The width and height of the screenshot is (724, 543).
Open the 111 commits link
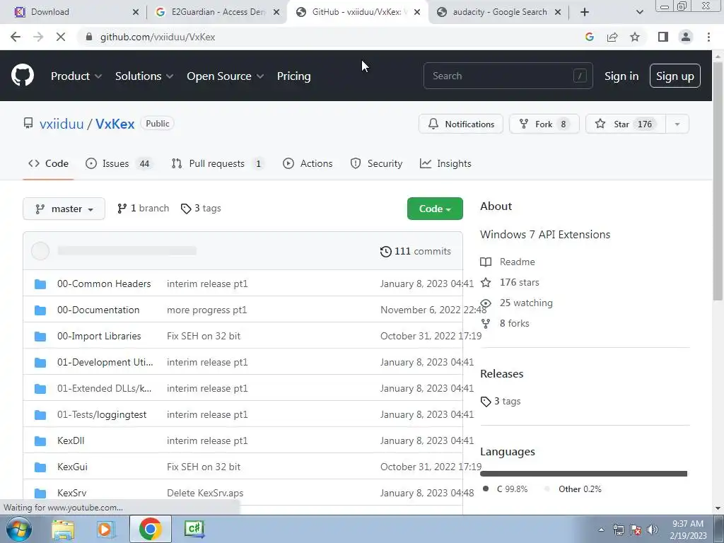click(x=416, y=251)
